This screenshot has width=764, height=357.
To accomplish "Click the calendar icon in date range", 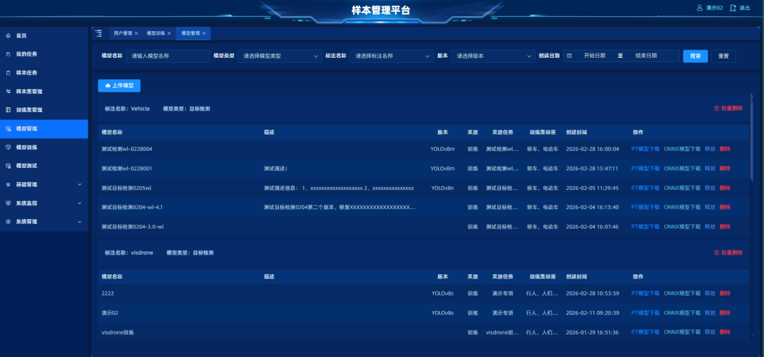I will click(569, 56).
